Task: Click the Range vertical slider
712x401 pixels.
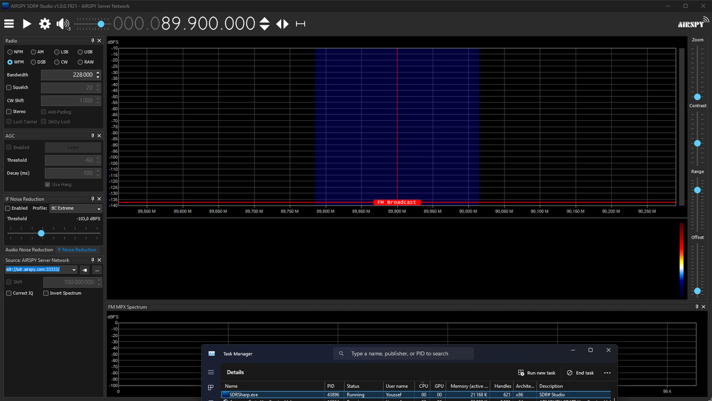Action: point(697,205)
